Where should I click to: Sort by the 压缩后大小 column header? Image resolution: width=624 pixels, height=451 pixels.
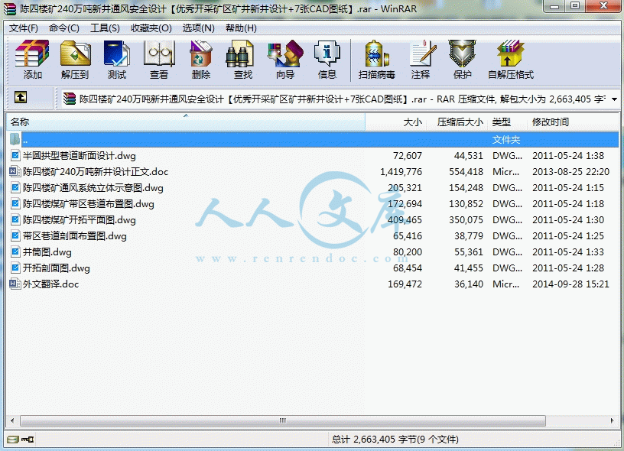[x=457, y=122]
